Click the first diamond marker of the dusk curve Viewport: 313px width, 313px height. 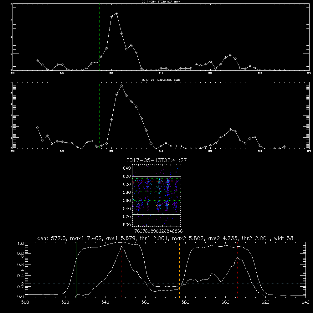37,128
